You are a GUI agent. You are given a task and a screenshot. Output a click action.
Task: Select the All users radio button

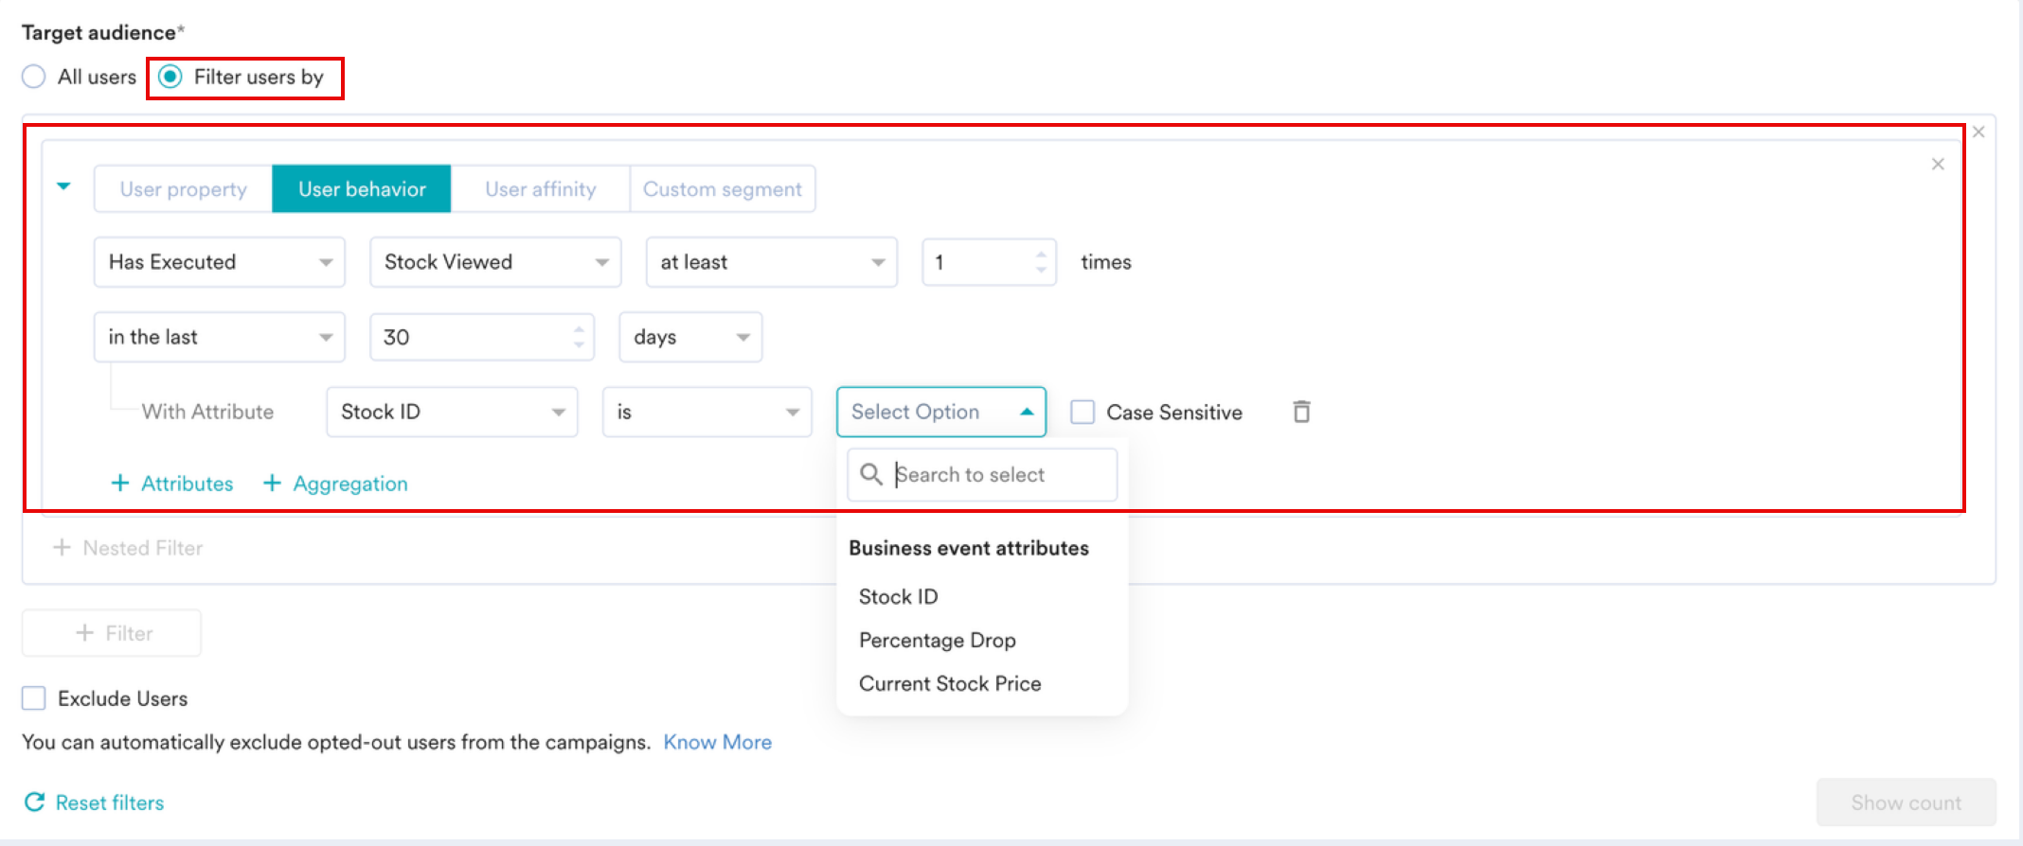pyautogui.click(x=34, y=77)
